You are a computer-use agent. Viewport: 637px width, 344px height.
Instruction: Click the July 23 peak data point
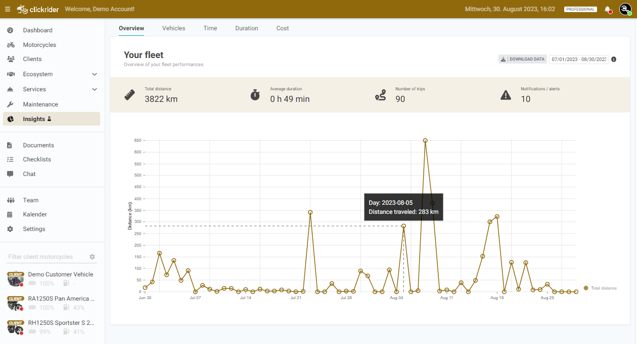[310, 212]
